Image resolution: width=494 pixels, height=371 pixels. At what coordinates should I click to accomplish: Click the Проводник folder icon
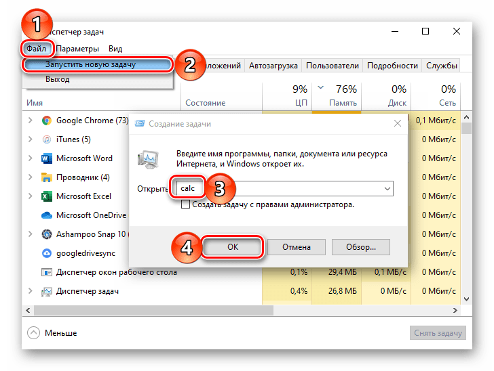pyautogui.click(x=47, y=177)
